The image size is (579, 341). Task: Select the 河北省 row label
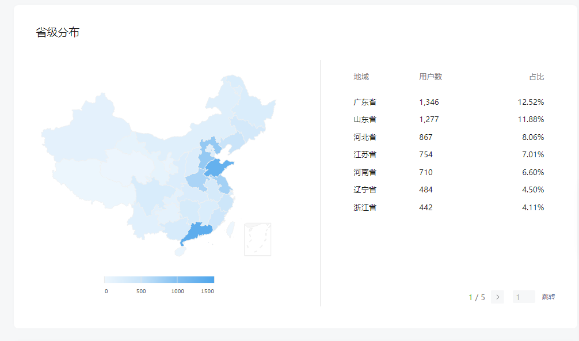pos(365,137)
